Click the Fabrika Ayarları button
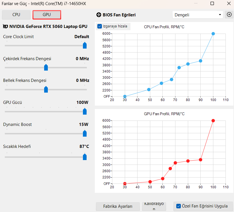Viewport: 234px width, 212px height. 118,206
